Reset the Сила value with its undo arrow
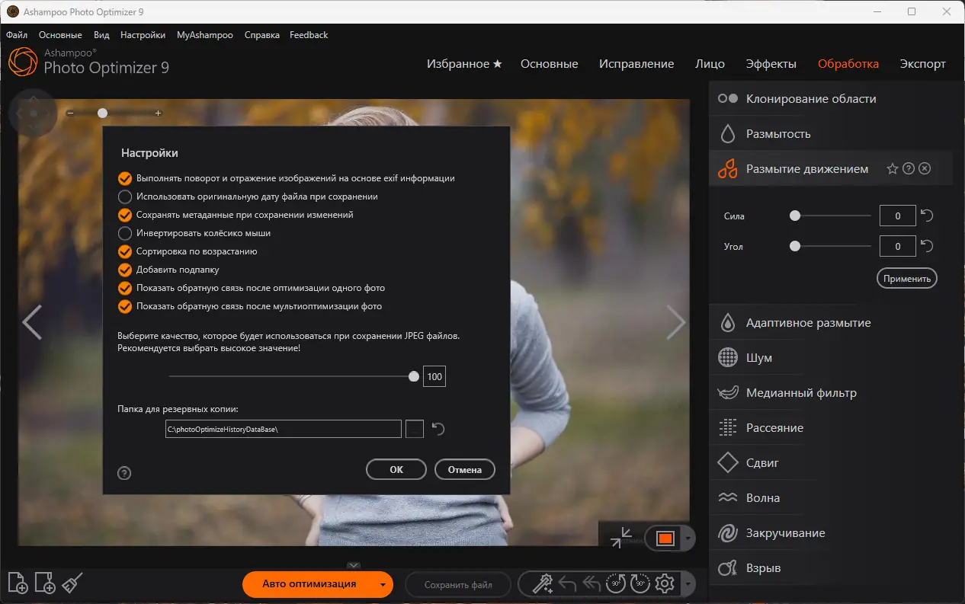 [x=927, y=216]
